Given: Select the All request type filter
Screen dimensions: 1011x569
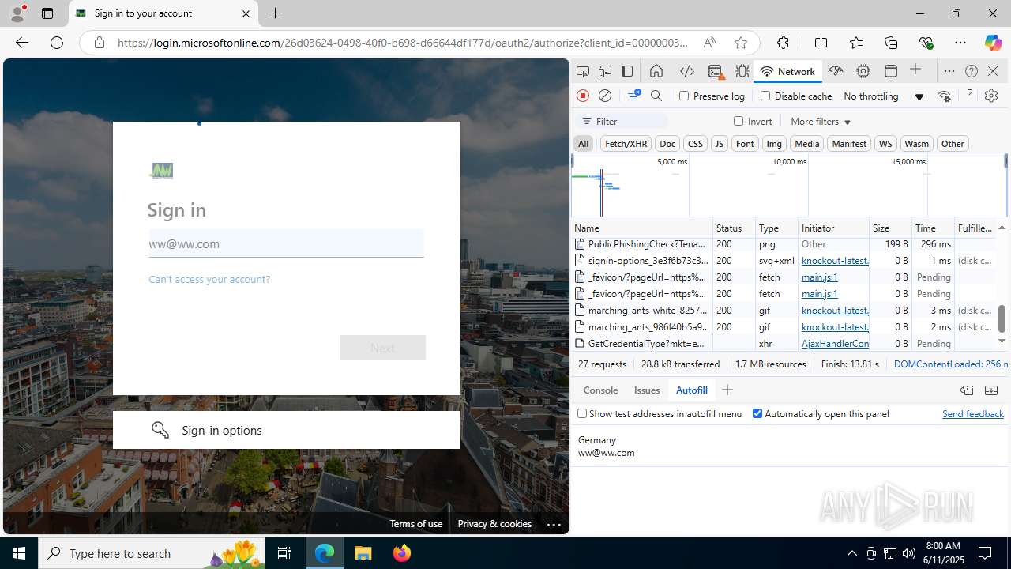Looking at the screenshot, I should (x=583, y=143).
